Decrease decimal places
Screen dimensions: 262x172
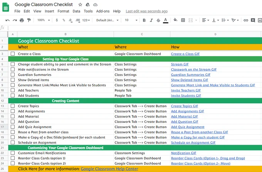click(x=71, y=20)
